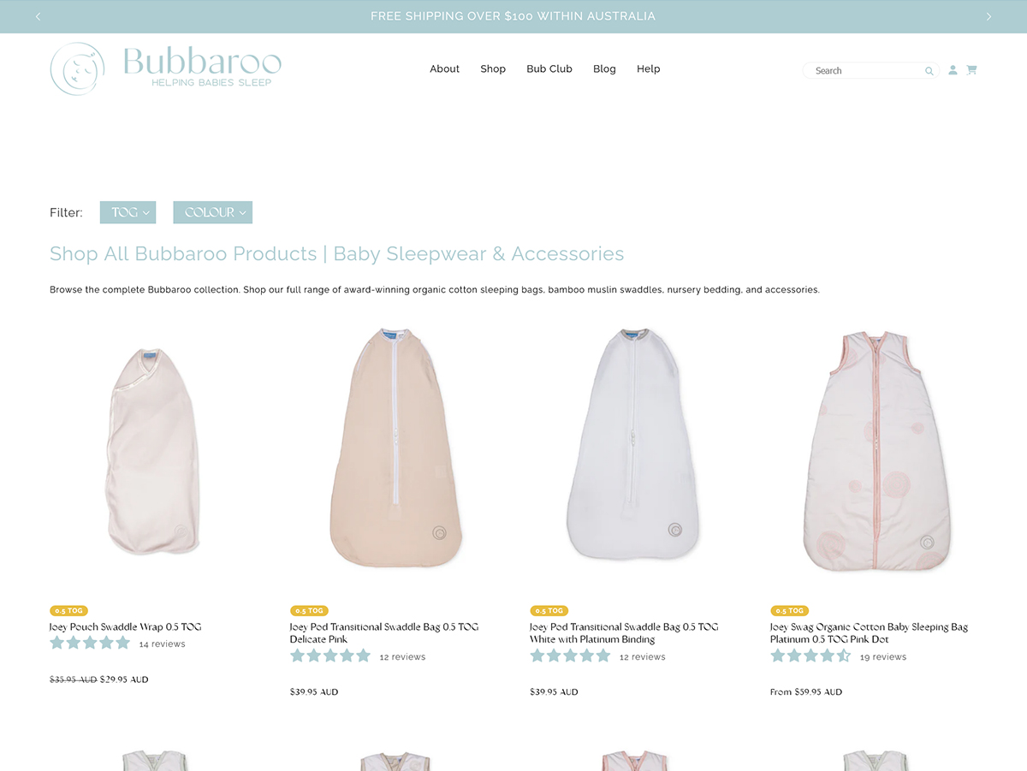Click star rating of Pink Dot sleeping bag

click(810, 656)
